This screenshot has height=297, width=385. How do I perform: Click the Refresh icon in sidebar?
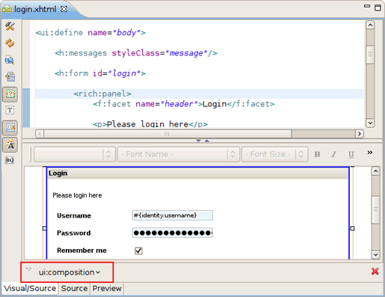click(x=10, y=43)
